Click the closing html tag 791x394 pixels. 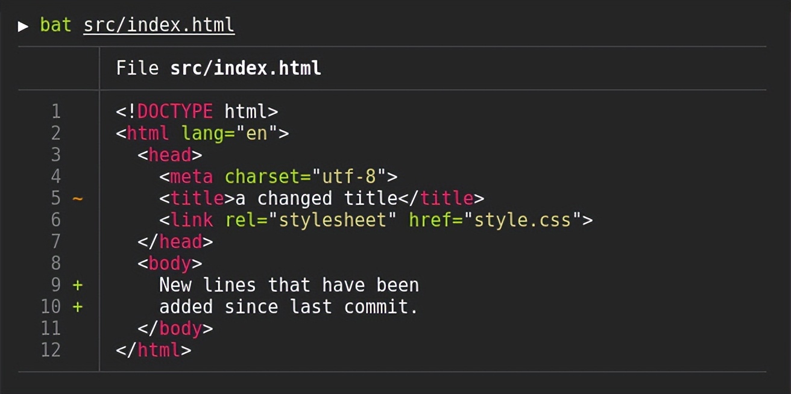coord(153,350)
